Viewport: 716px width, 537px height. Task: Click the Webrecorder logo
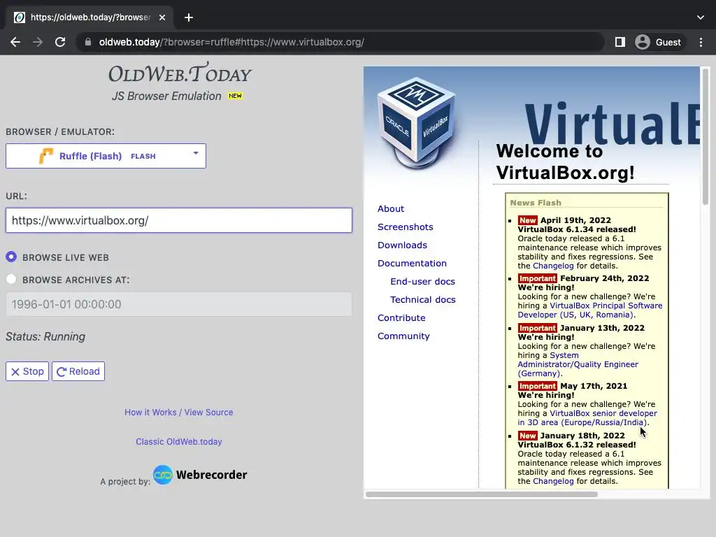point(200,475)
